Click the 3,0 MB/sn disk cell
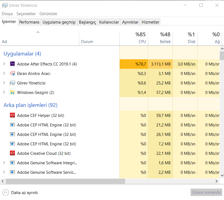 185,64
